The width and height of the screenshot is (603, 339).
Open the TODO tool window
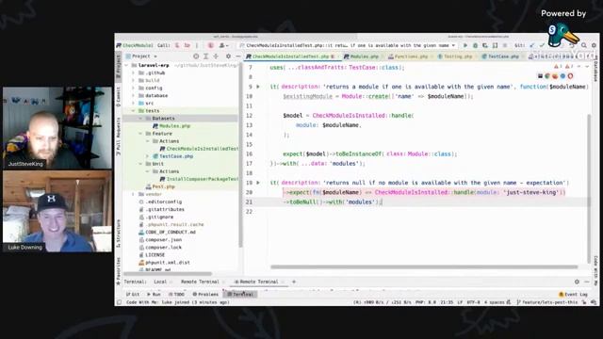point(176,295)
